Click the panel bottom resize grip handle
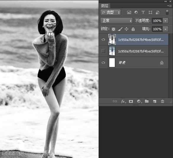 (x=136, y=105)
